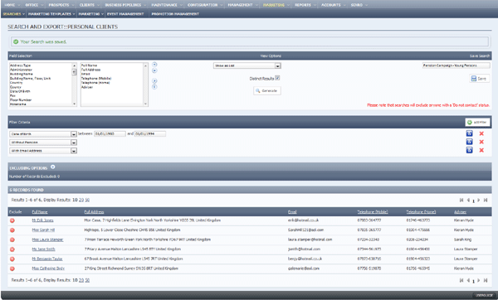Click blue save icon on Without Pension filter row
This screenshot has width=498, height=300.
tap(469, 142)
